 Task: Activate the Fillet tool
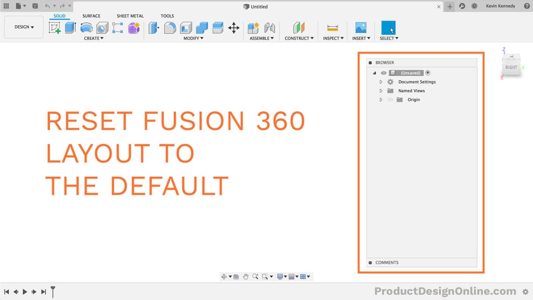pos(170,27)
